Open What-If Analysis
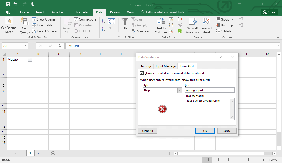 pos(192,25)
